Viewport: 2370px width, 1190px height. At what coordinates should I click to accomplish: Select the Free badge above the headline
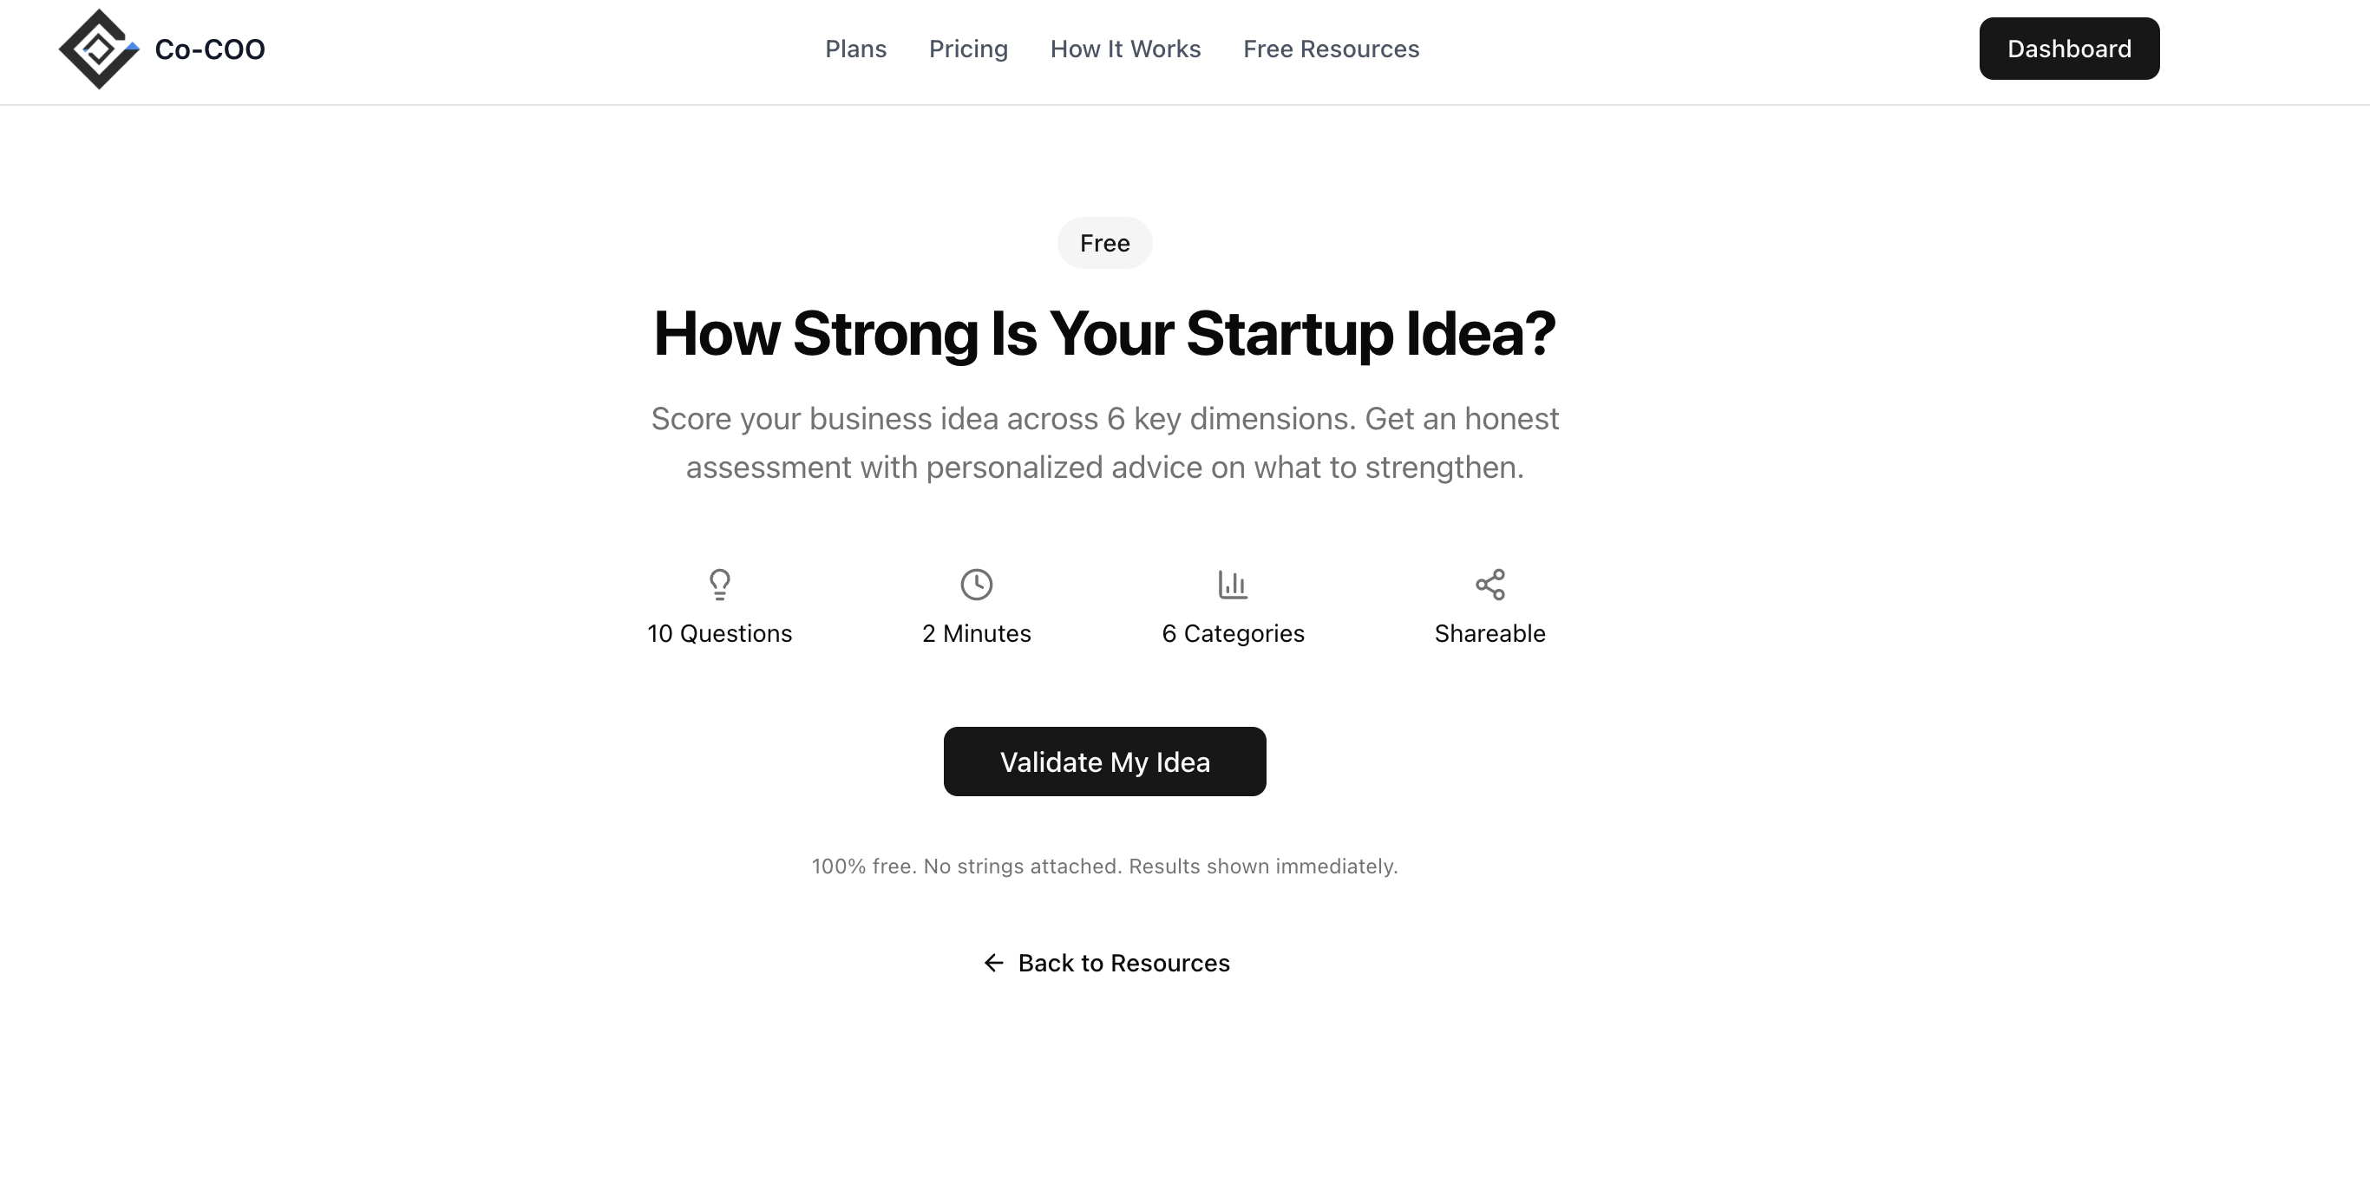tap(1104, 243)
